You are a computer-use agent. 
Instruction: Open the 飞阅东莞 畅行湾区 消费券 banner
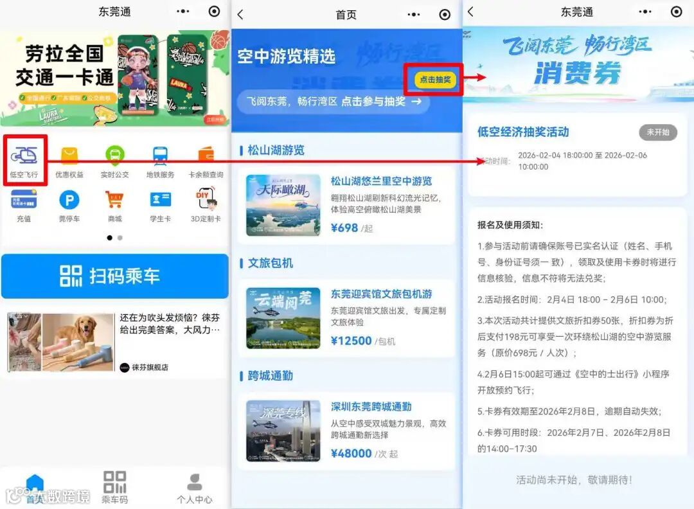pyautogui.click(x=578, y=64)
